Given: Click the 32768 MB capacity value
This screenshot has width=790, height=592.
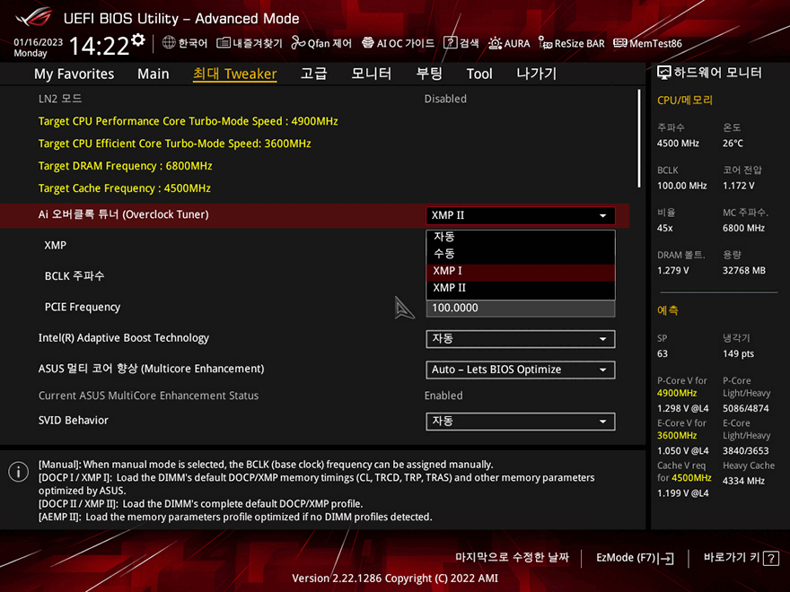Looking at the screenshot, I should 744,270.
